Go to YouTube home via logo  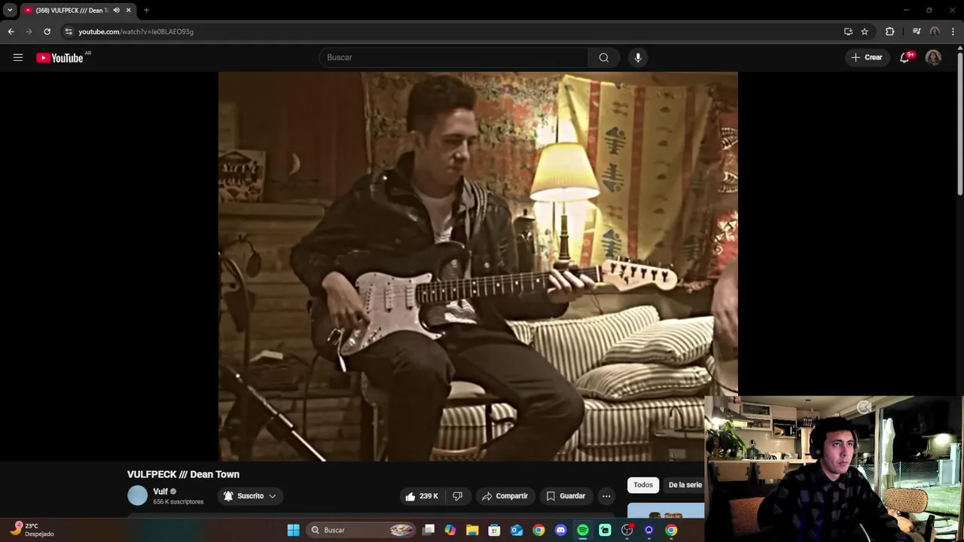[x=59, y=58]
